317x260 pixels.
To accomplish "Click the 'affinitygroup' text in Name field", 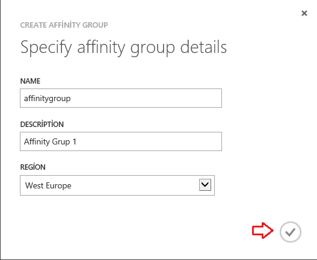I will coord(48,99).
